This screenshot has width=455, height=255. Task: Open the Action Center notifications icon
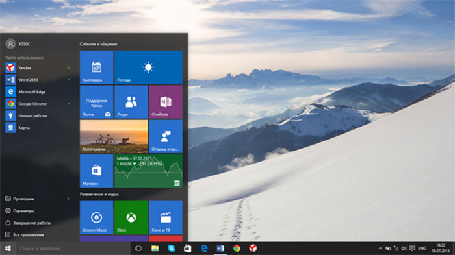[x=412, y=249]
